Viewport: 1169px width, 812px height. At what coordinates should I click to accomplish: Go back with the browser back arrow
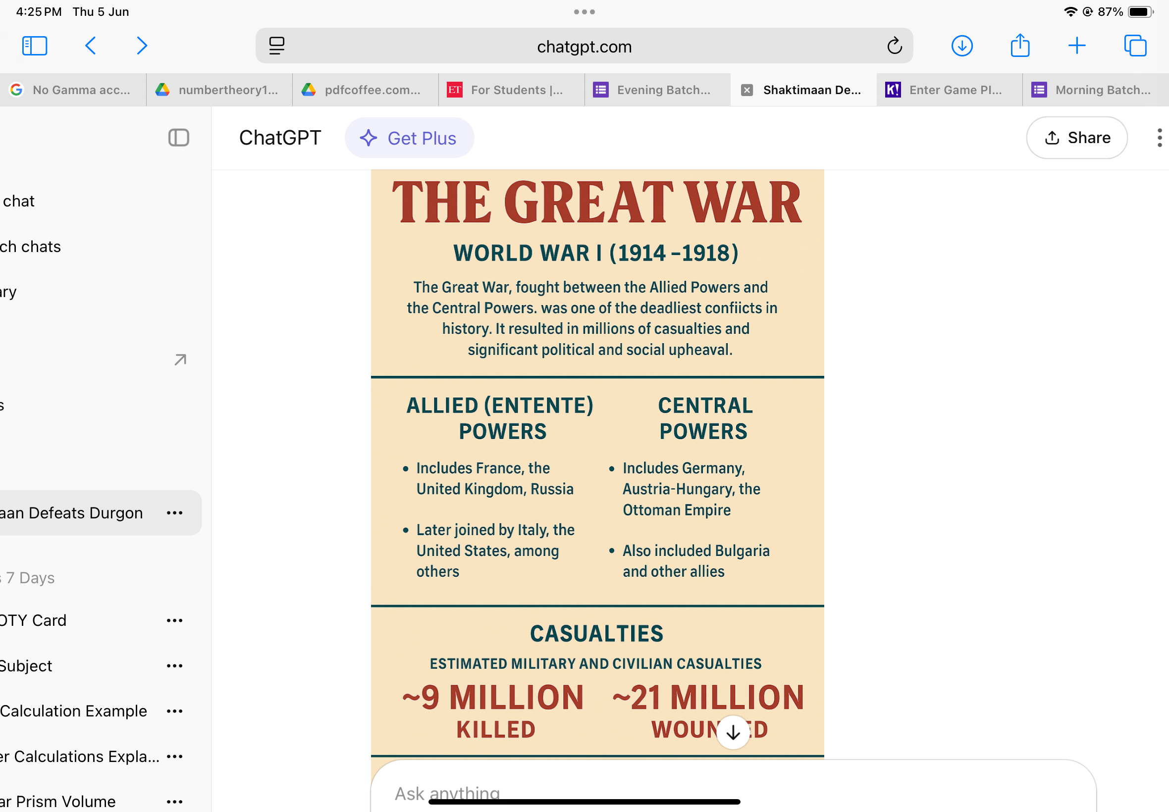91,46
